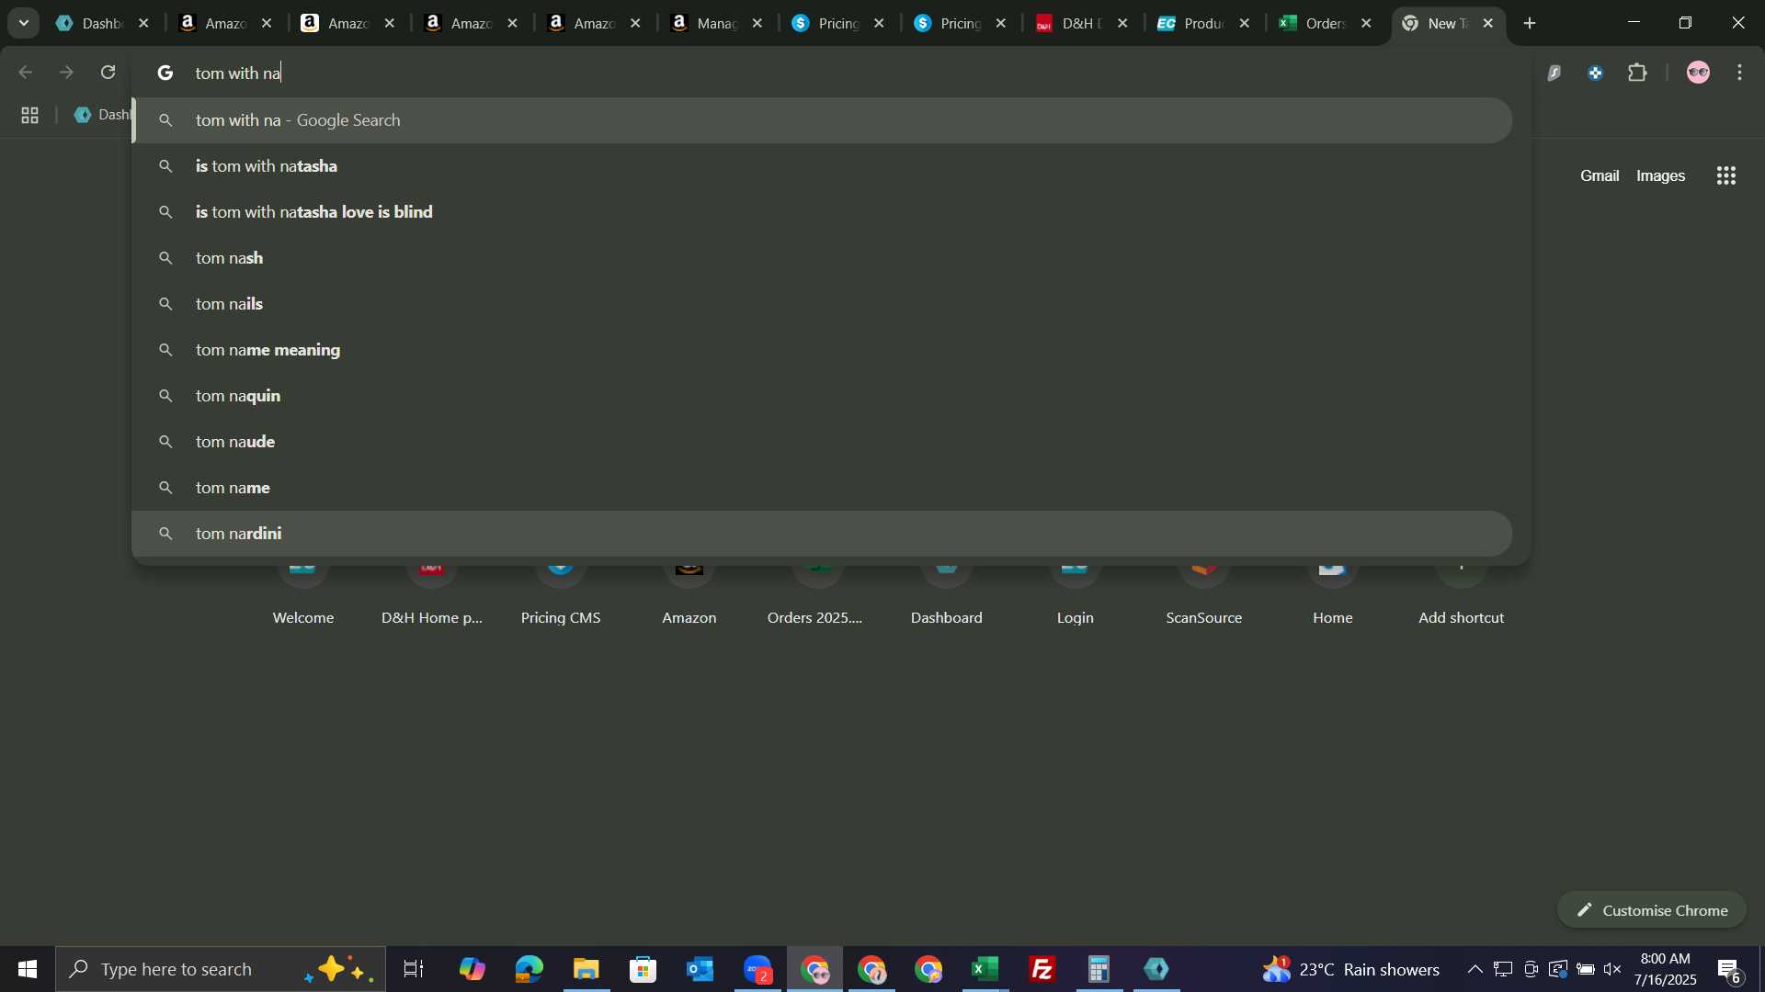1765x992 pixels.
Task: Pick the 'tom naude' suggestion
Action: 823,442
